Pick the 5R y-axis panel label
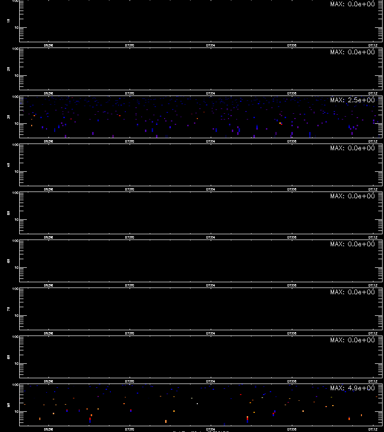The image size is (384, 432). coord(9,213)
